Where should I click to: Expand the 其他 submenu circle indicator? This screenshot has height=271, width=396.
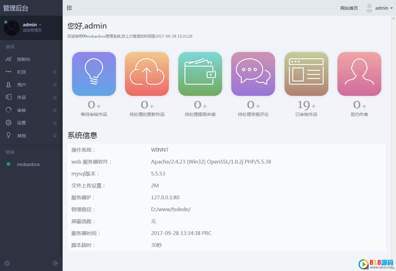pyautogui.click(x=55, y=136)
